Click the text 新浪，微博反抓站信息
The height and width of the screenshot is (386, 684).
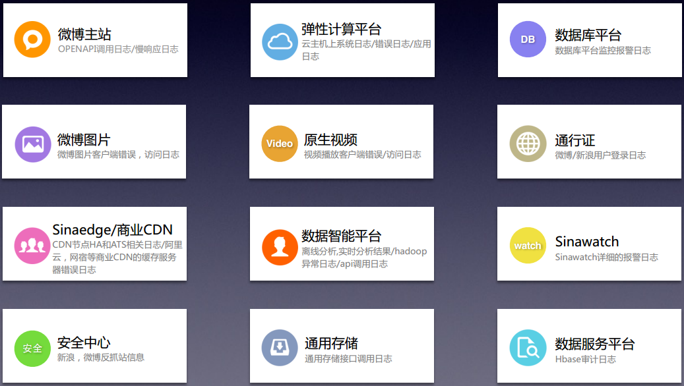pos(101,358)
